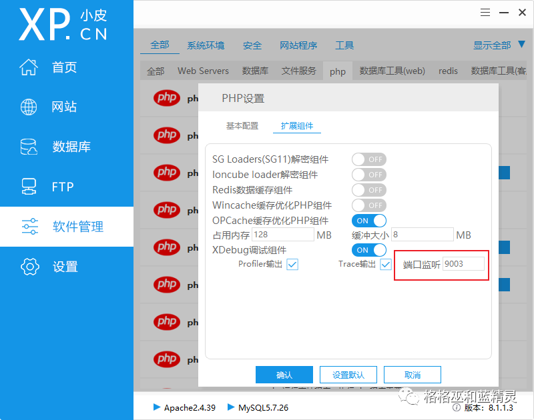
Task: Select the top 全部 category tab
Action: [160, 45]
